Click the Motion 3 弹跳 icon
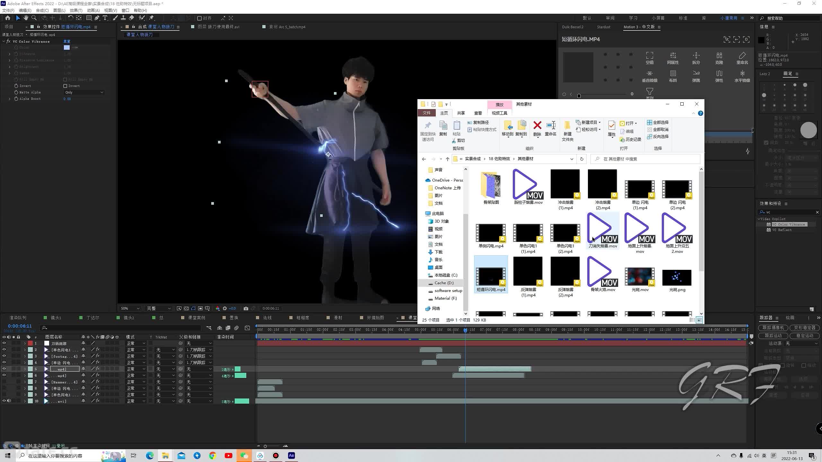The image size is (822, 462). coord(696,76)
